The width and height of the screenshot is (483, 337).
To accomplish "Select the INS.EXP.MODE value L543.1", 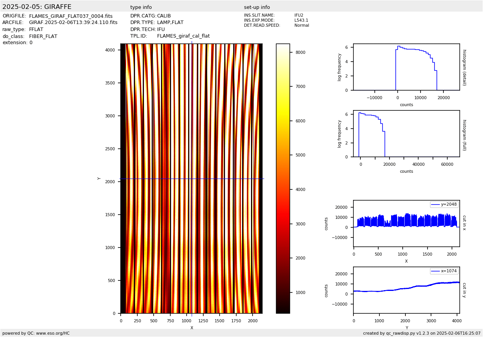I will pos(301,21).
